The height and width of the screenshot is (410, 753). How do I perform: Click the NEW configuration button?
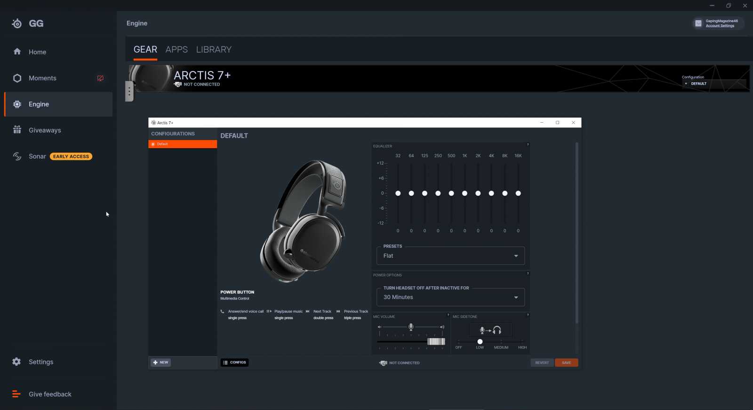[161, 363]
